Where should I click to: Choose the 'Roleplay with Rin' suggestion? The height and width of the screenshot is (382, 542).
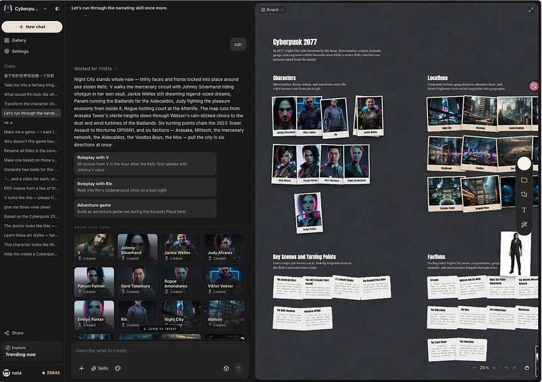(x=145, y=187)
